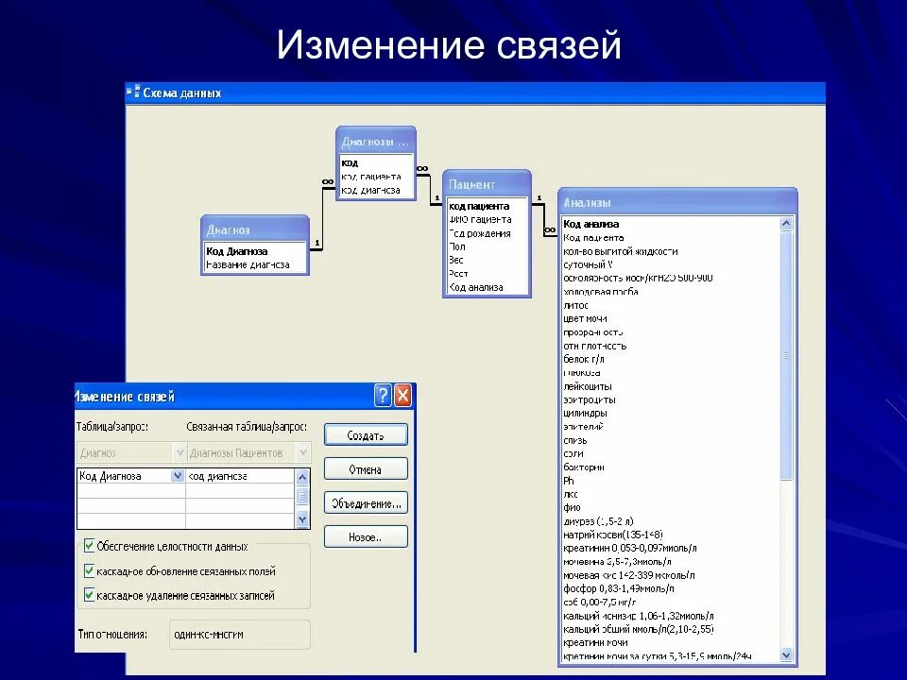Select Диагнозы table title bar

(x=376, y=141)
